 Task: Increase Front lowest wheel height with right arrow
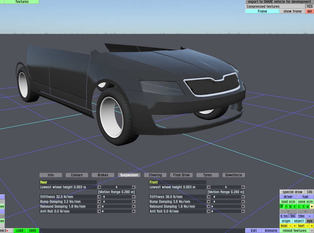tap(243, 187)
